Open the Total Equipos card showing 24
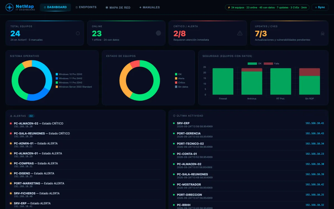The height and width of the screenshot is (209, 334). (x=45, y=33)
